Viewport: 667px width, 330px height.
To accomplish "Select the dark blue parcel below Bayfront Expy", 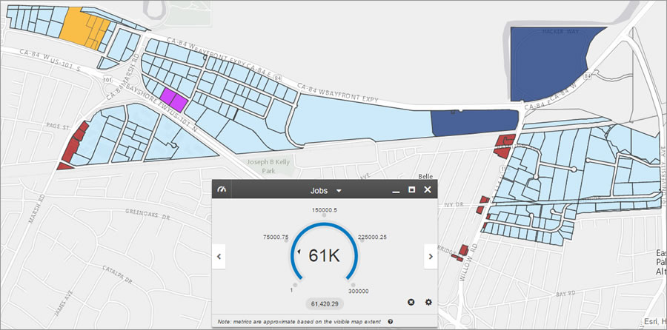I will coord(474,122).
